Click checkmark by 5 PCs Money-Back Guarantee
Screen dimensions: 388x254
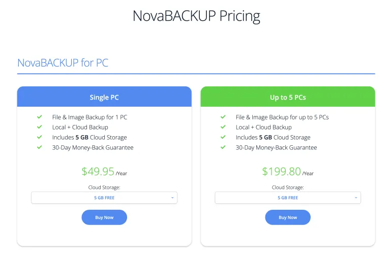point(223,147)
